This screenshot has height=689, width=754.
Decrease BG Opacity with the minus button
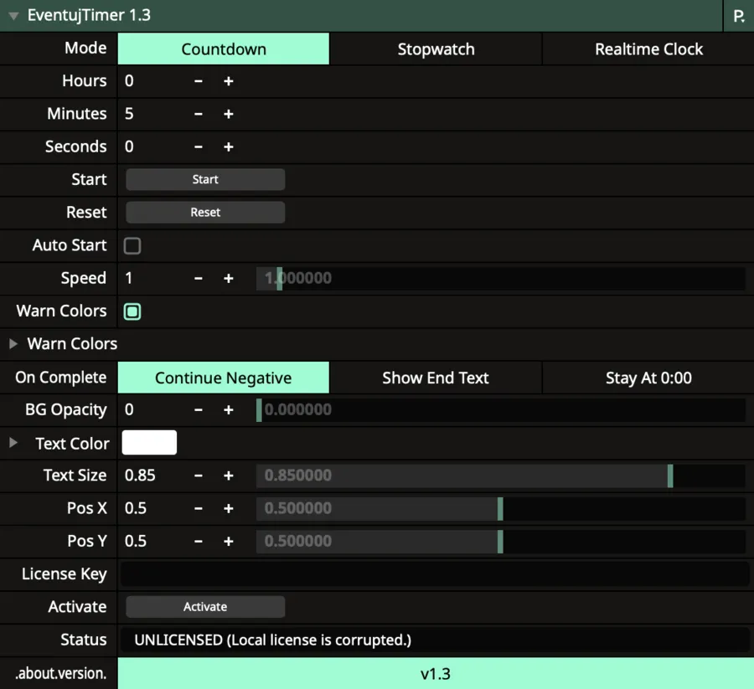point(198,410)
